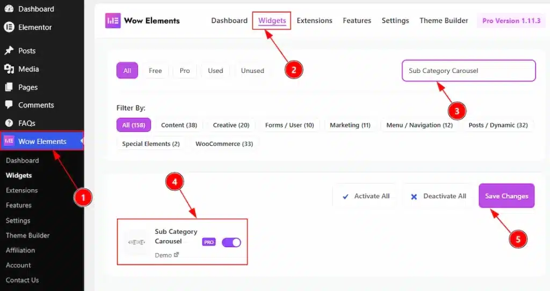The width and height of the screenshot is (550, 291).
Task: Filter by Forms / User (10)
Action: pos(290,125)
